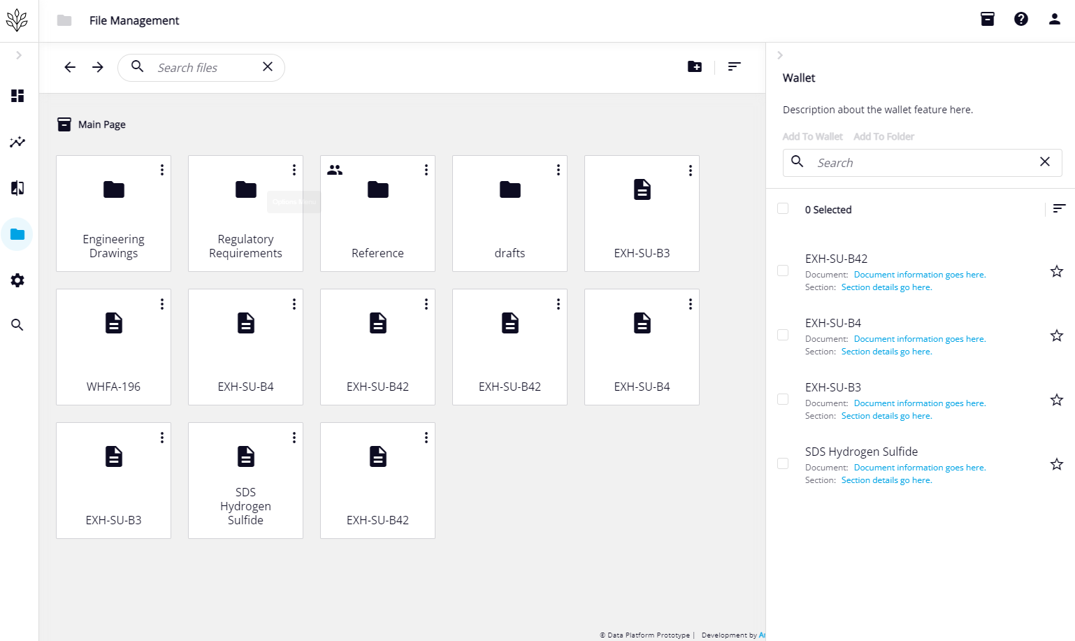The height and width of the screenshot is (641, 1075).
Task: Collapse the Wallet panel with its chevron
Action: (x=780, y=55)
